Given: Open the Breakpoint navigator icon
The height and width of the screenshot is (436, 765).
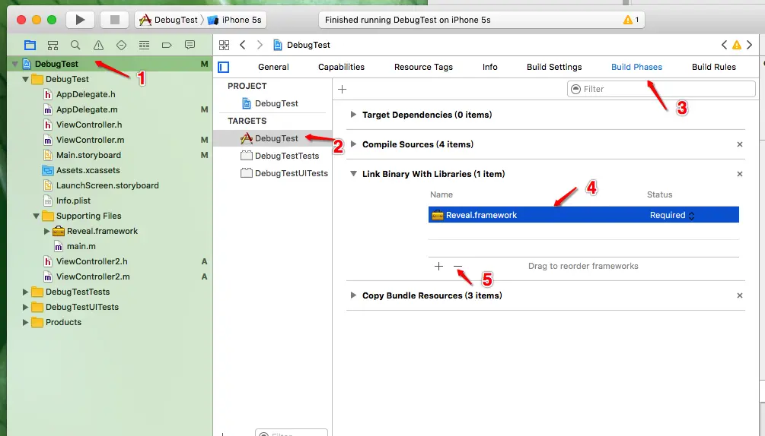Looking at the screenshot, I should (167, 46).
